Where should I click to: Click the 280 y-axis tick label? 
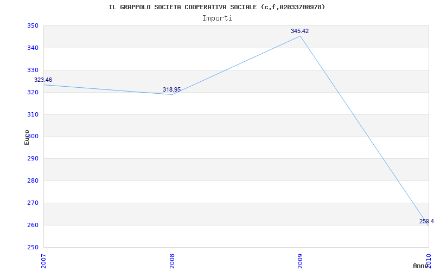click(x=33, y=180)
